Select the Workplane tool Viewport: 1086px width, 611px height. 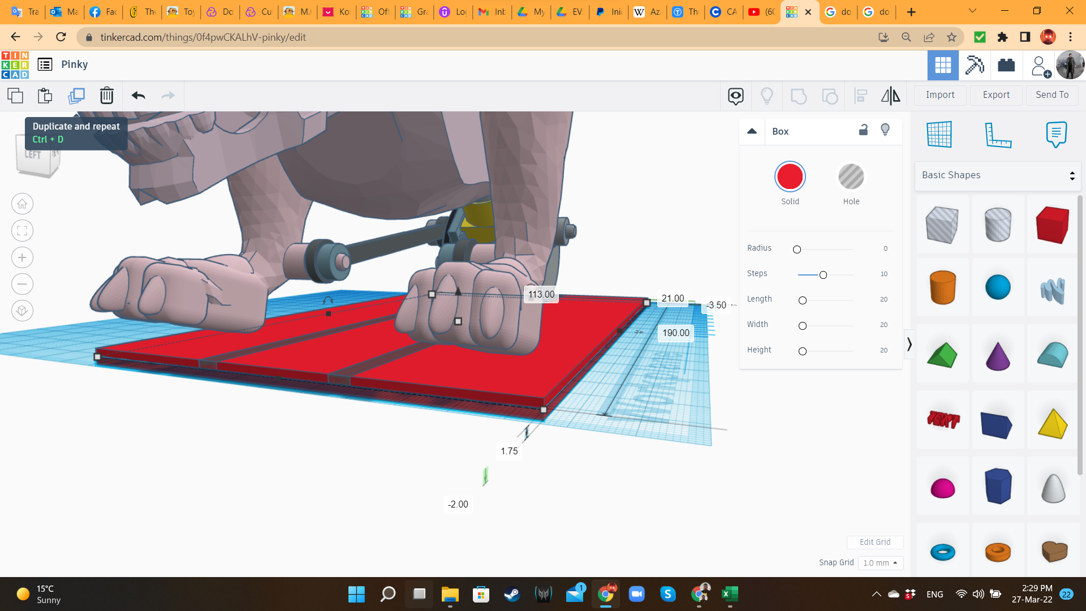939,135
